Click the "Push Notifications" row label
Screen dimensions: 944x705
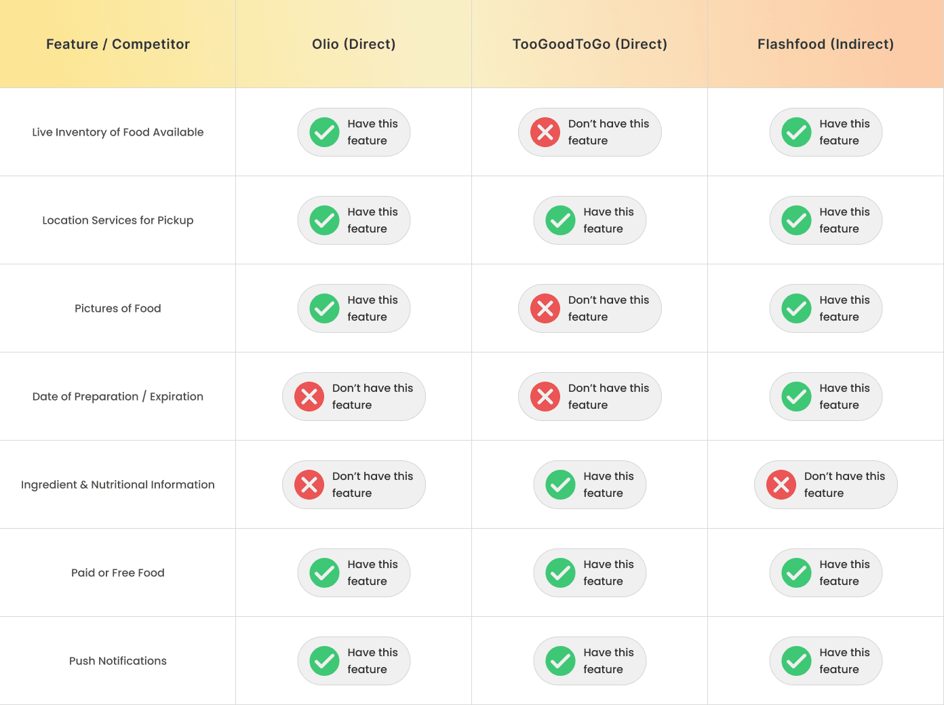click(118, 661)
